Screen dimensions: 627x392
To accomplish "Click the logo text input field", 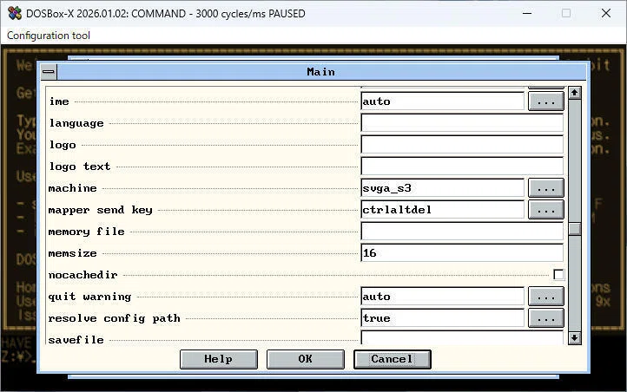I will [462, 167].
